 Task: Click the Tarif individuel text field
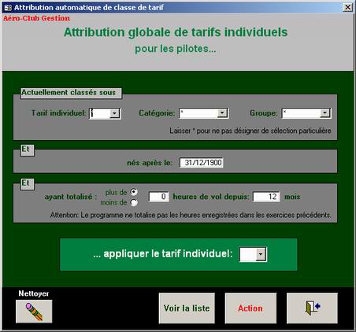pyautogui.click(x=99, y=113)
